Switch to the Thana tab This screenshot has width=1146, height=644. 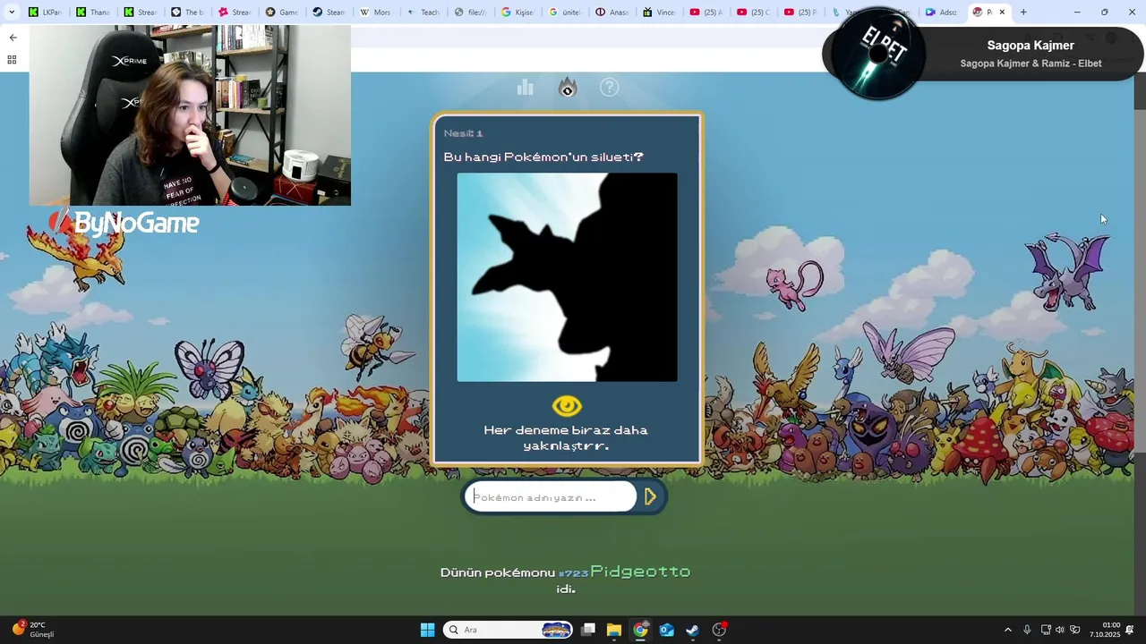click(x=92, y=13)
